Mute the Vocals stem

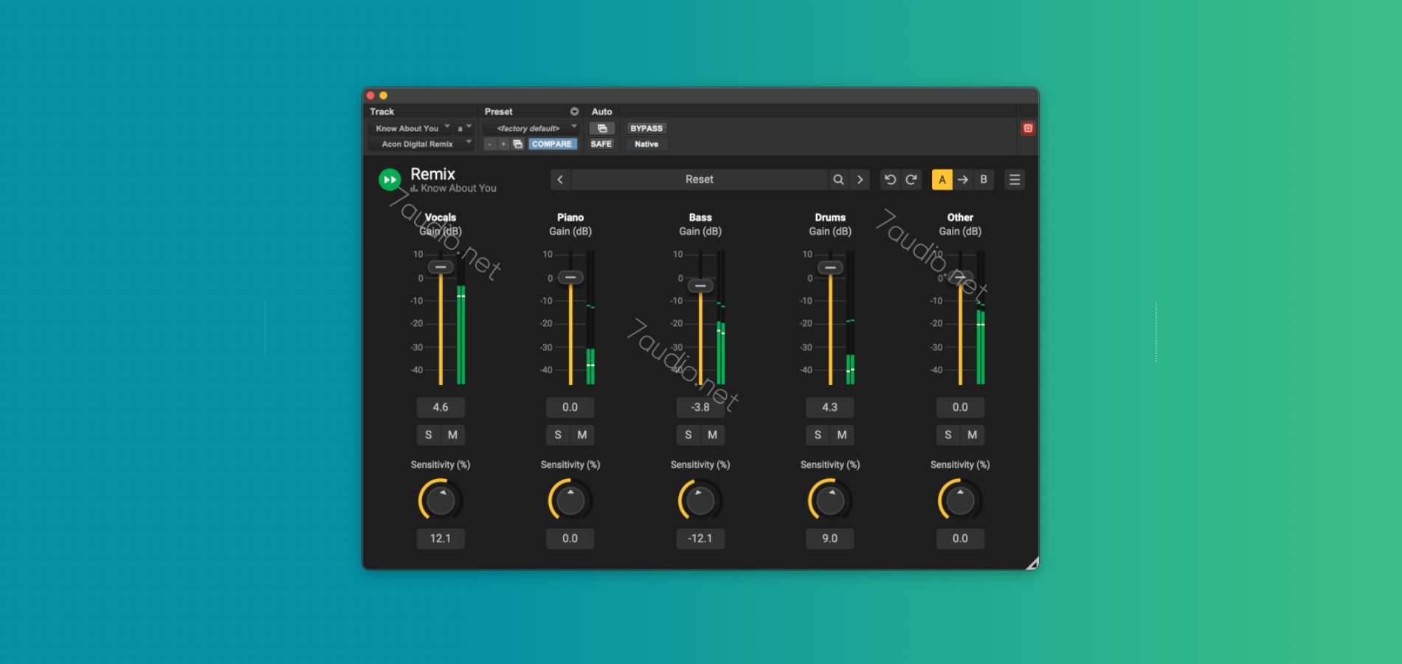(452, 435)
